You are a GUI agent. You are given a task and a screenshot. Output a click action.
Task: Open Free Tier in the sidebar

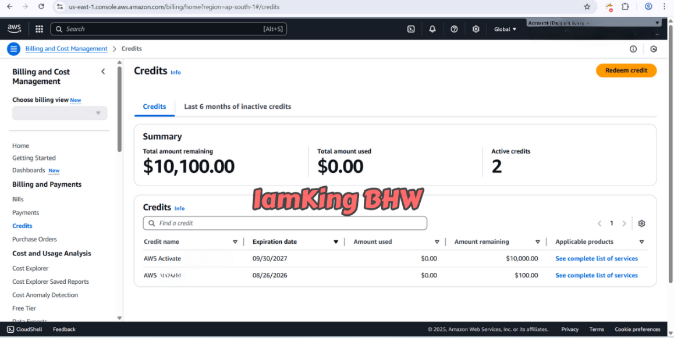[24, 308]
